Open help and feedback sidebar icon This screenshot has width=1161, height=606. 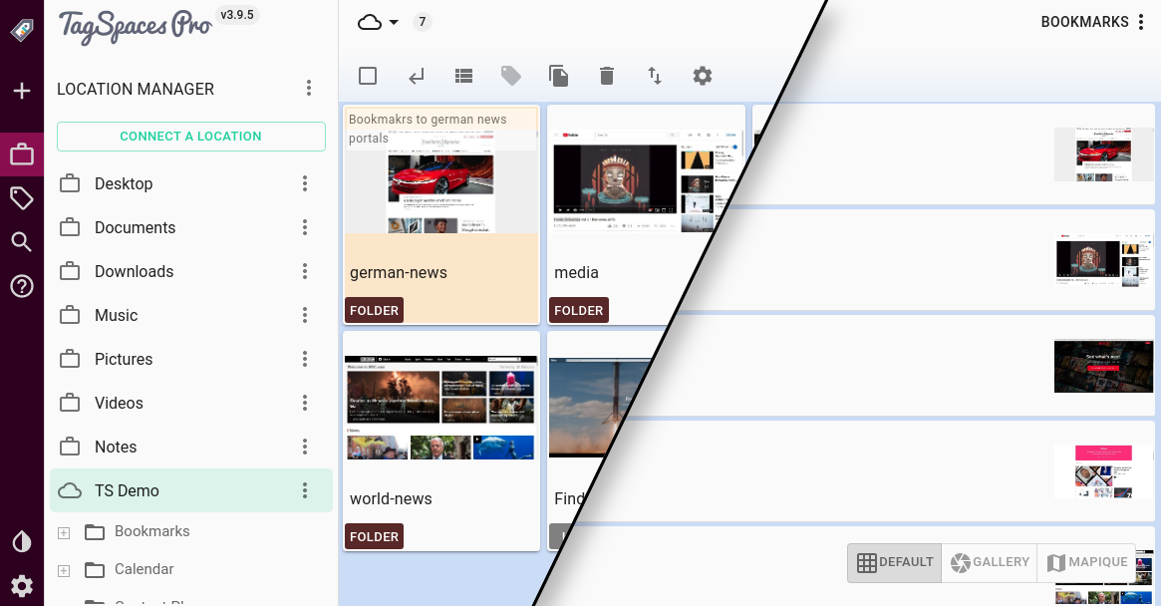[x=22, y=286]
